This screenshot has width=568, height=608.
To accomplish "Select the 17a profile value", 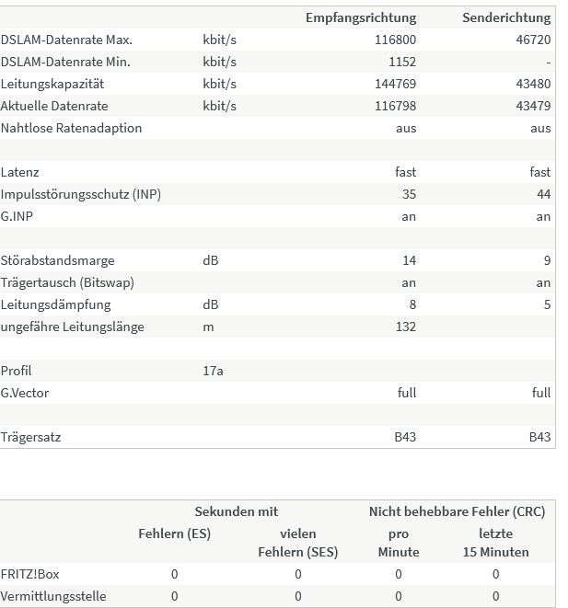I will pos(213,371).
